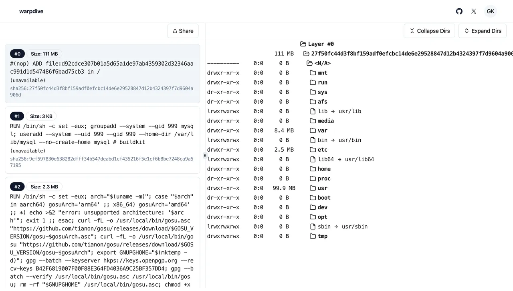
Task: Click the home folder icon in the file tree
Action: click(313, 169)
